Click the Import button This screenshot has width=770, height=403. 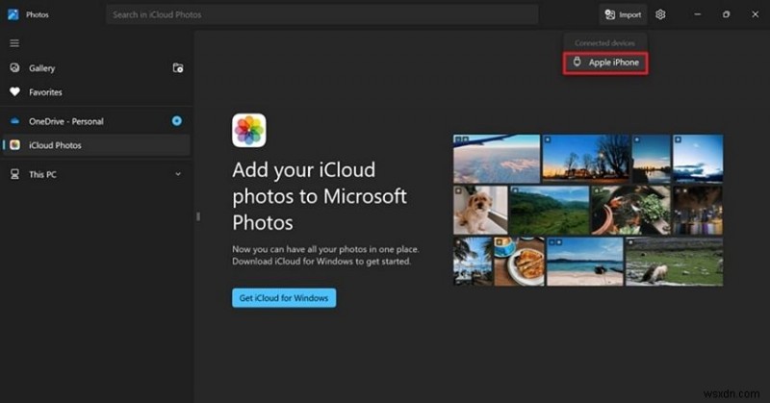[623, 14]
